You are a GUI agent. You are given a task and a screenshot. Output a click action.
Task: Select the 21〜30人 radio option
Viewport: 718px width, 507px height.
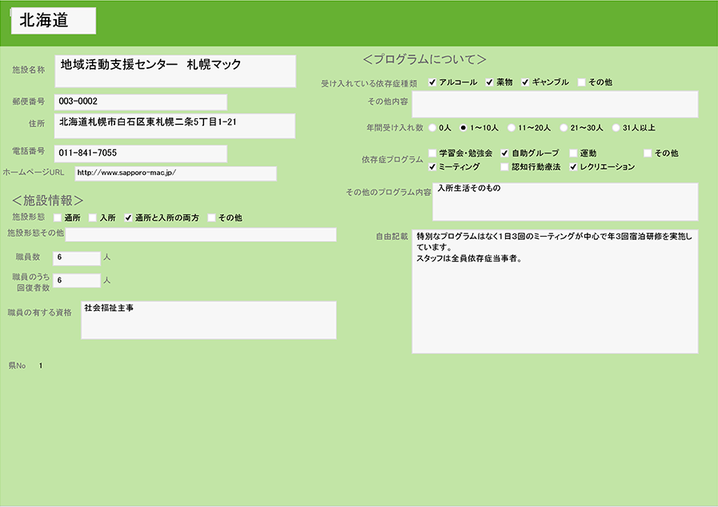click(564, 127)
